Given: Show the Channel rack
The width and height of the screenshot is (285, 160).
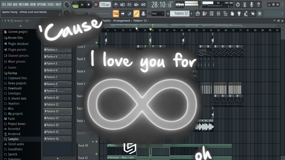Looking at the screenshot, I should click(x=212, y=14).
